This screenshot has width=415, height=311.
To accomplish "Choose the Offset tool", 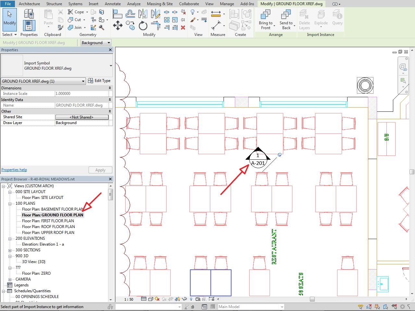I will tap(130, 14).
